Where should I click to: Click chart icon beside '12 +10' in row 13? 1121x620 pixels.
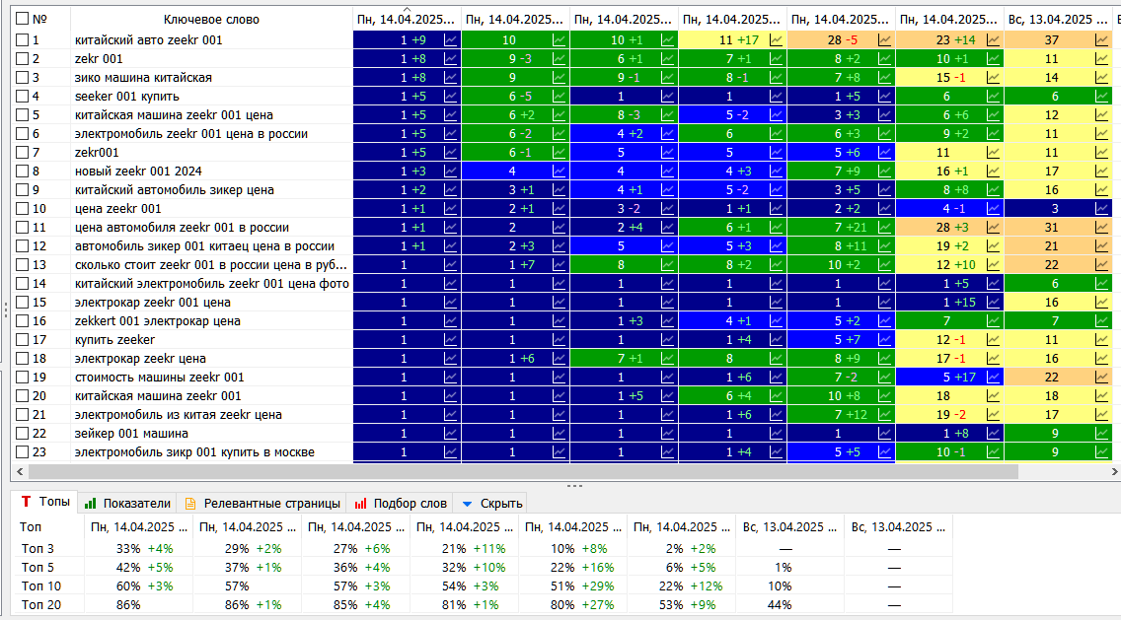[x=994, y=265]
